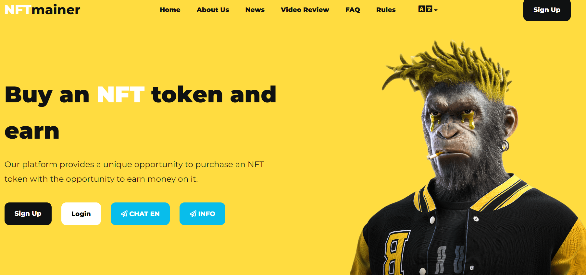This screenshot has height=275, width=586.
Task: Click the platform description paragraph text
Action: 134,172
